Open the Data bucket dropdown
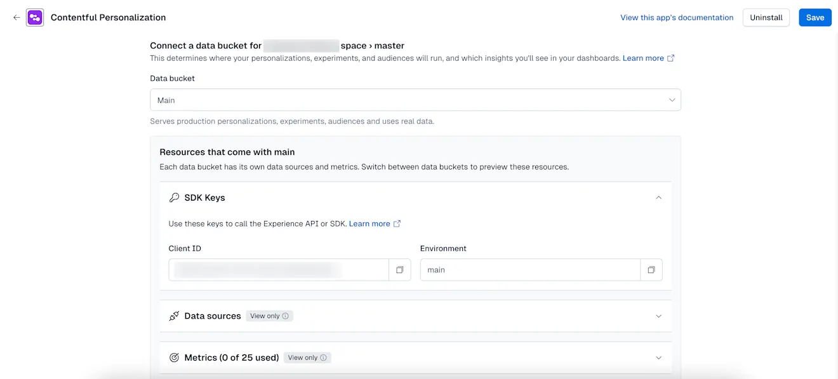838x379 pixels. (671, 100)
